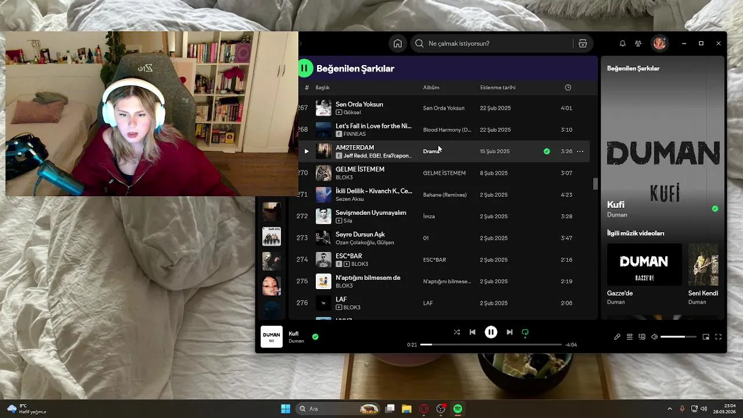This screenshot has width=743, height=418.
Task: Toggle shuffle in the player bar
Action: [457, 333]
